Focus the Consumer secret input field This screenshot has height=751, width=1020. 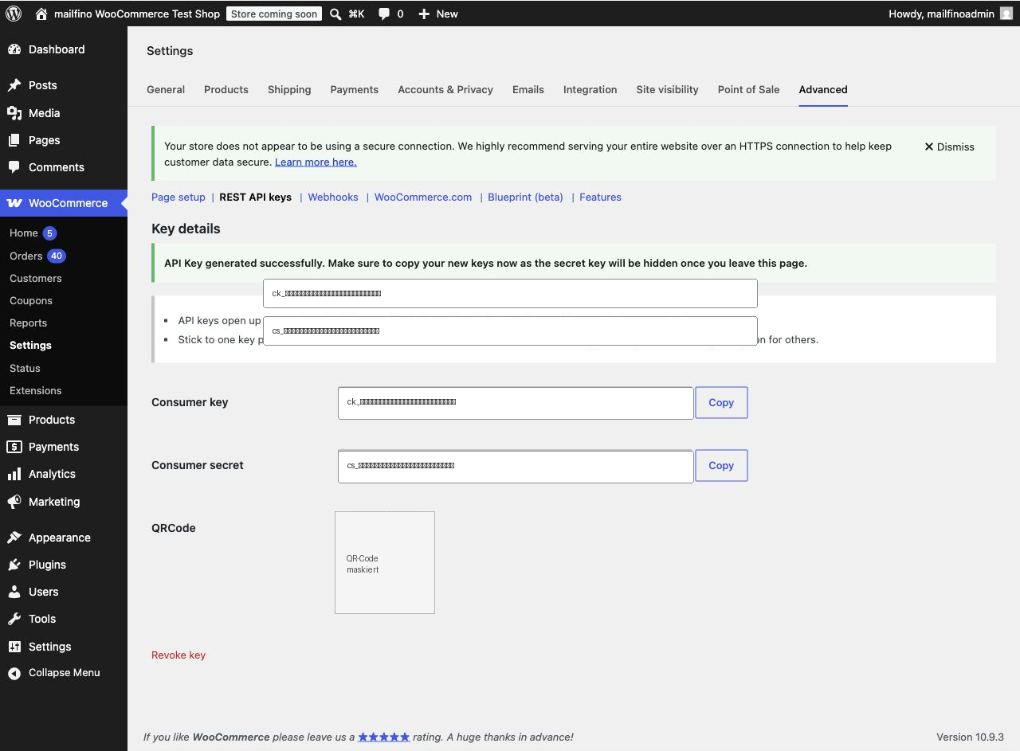(516, 466)
